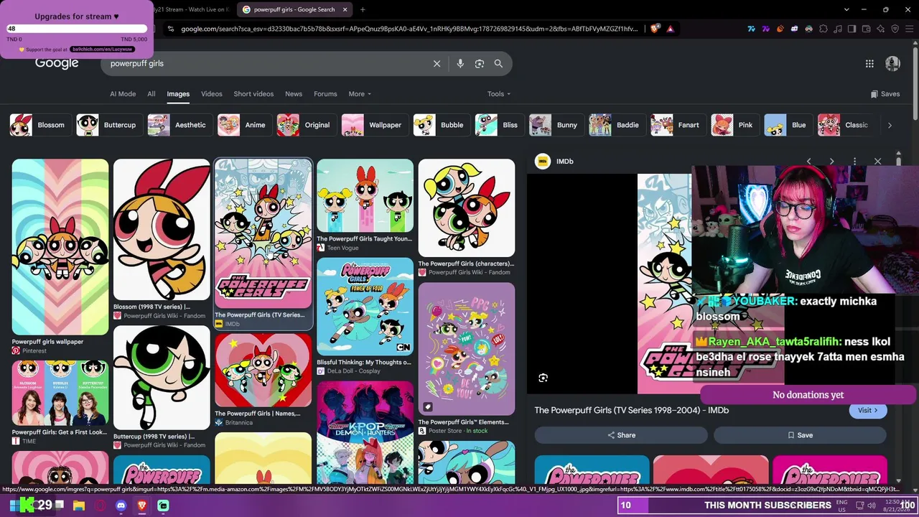The width and height of the screenshot is (919, 517).
Task: Focus the browser address bar URL
Action: (409, 29)
